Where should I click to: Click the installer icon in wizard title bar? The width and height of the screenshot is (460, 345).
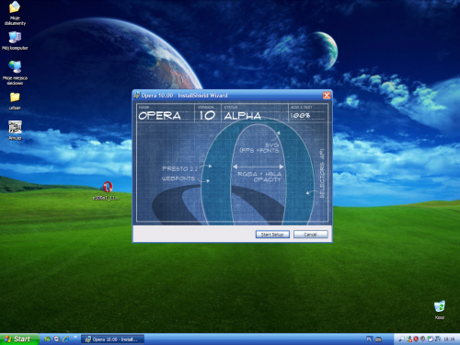[x=137, y=96]
